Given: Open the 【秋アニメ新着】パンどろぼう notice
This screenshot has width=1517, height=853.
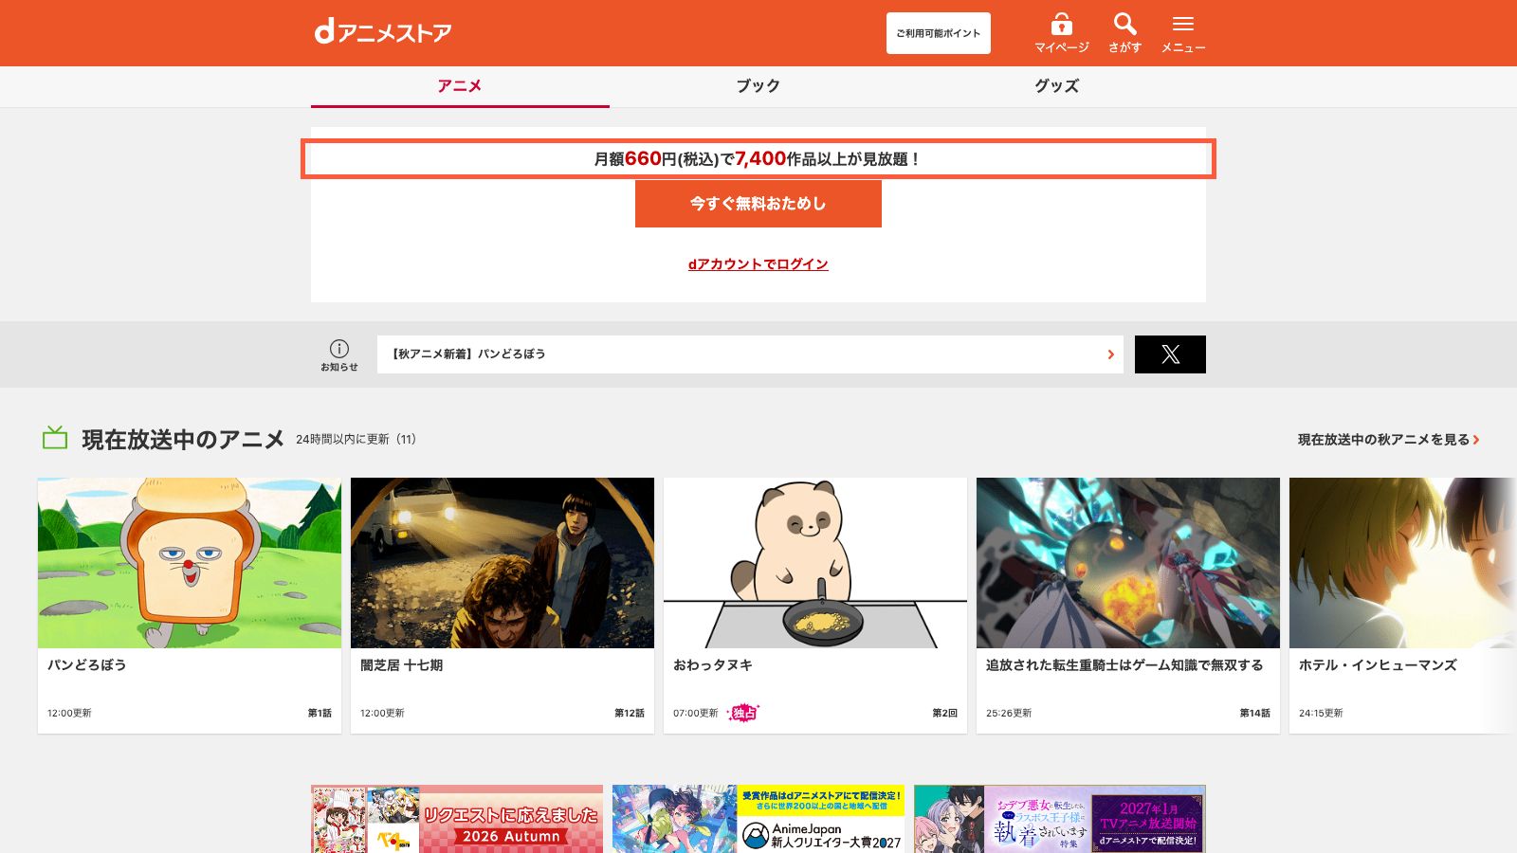Looking at the screenshot, I should click(750, 354).
